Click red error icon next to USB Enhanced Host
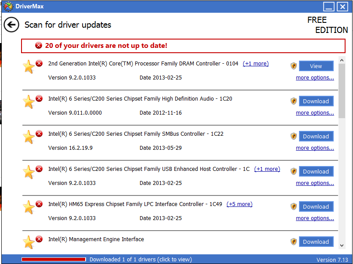Viewport: 353px width, 264px height. (x=39, y=169)
